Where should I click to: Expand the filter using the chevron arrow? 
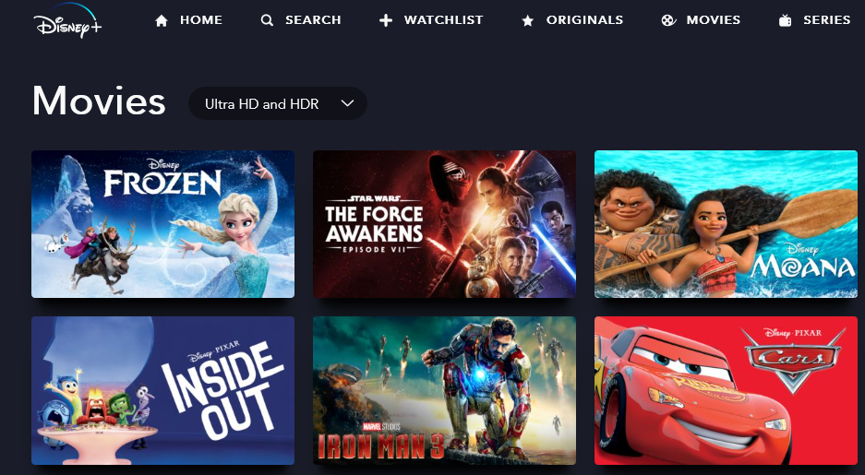pos(347,103)
